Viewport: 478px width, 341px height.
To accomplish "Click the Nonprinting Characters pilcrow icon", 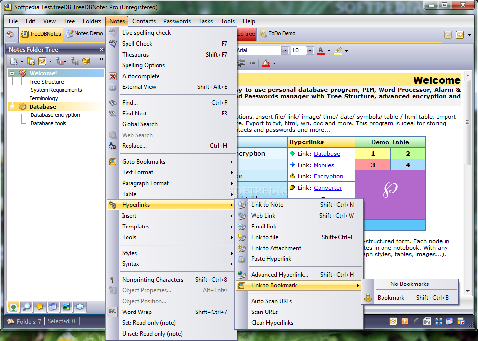I will click(x=113, y=279).
